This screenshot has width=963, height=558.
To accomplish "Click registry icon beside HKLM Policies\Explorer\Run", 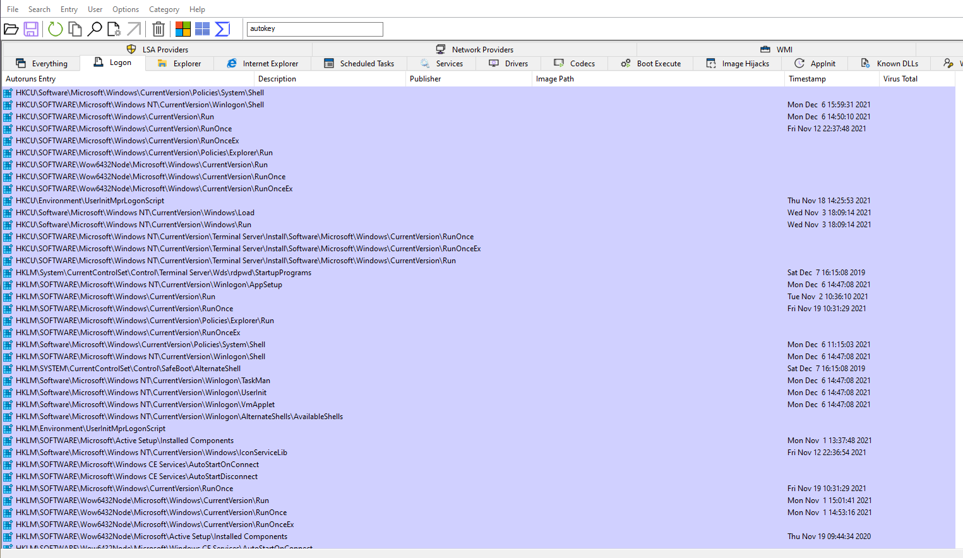I will (8, 321).
